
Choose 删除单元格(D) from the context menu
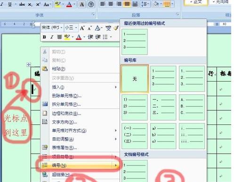click(x=80, y=96)
